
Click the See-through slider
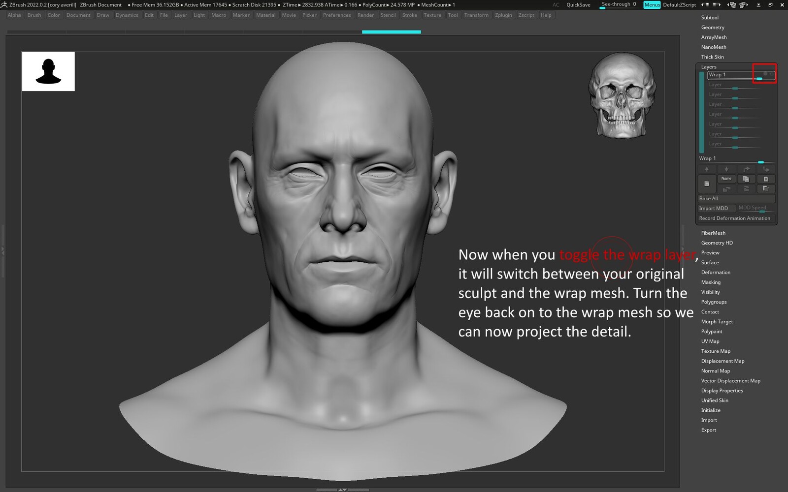[x=619, y=5]
